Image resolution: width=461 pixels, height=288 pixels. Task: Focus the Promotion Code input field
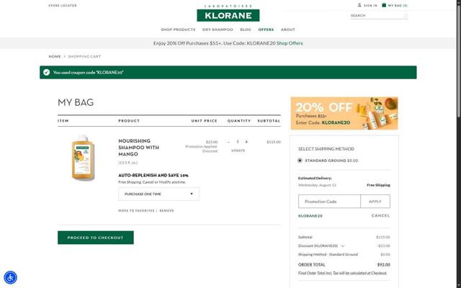(x=329, y=202)
